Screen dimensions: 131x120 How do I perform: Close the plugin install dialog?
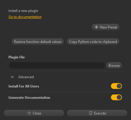coord(34,113)
